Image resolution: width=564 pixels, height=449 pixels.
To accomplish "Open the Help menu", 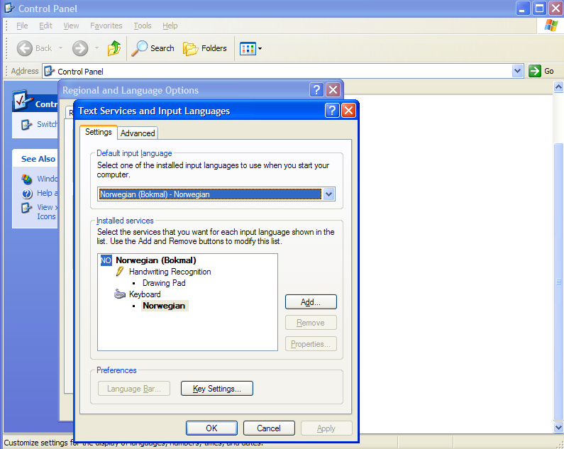I will [x=170, y=26].
